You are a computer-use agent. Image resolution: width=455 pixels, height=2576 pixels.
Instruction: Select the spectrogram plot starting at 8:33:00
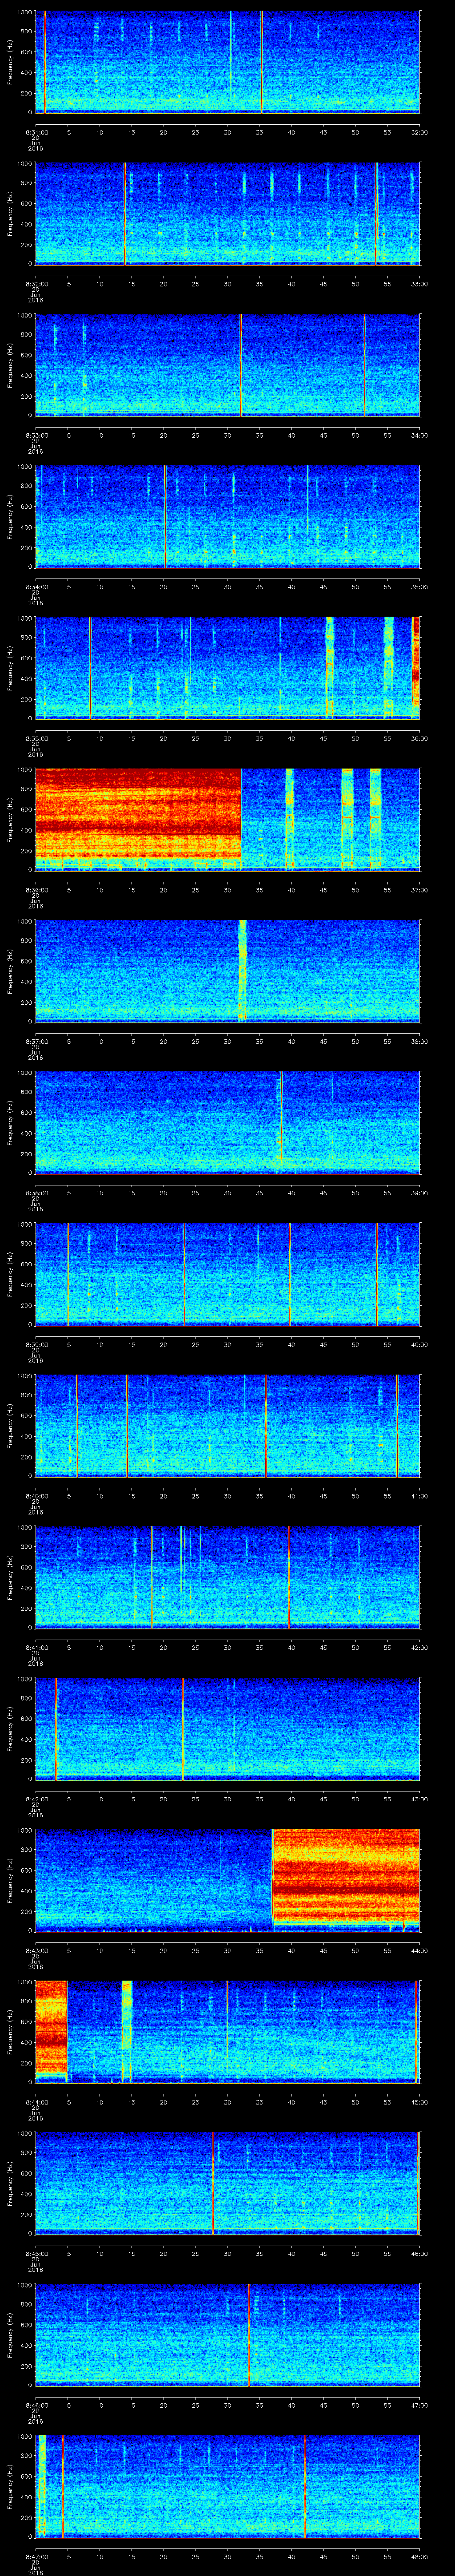tap(227, 365)
